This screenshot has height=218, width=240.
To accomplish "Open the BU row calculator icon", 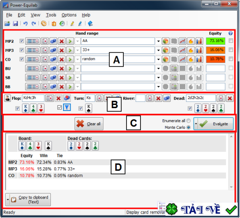I will point(174,69).
